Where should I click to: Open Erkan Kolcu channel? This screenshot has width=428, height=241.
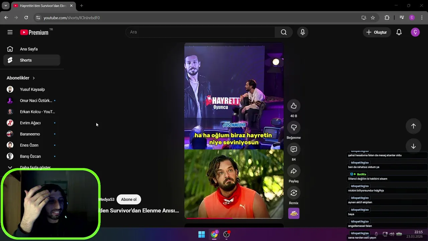pyautogui.click(x=32, y=112)
